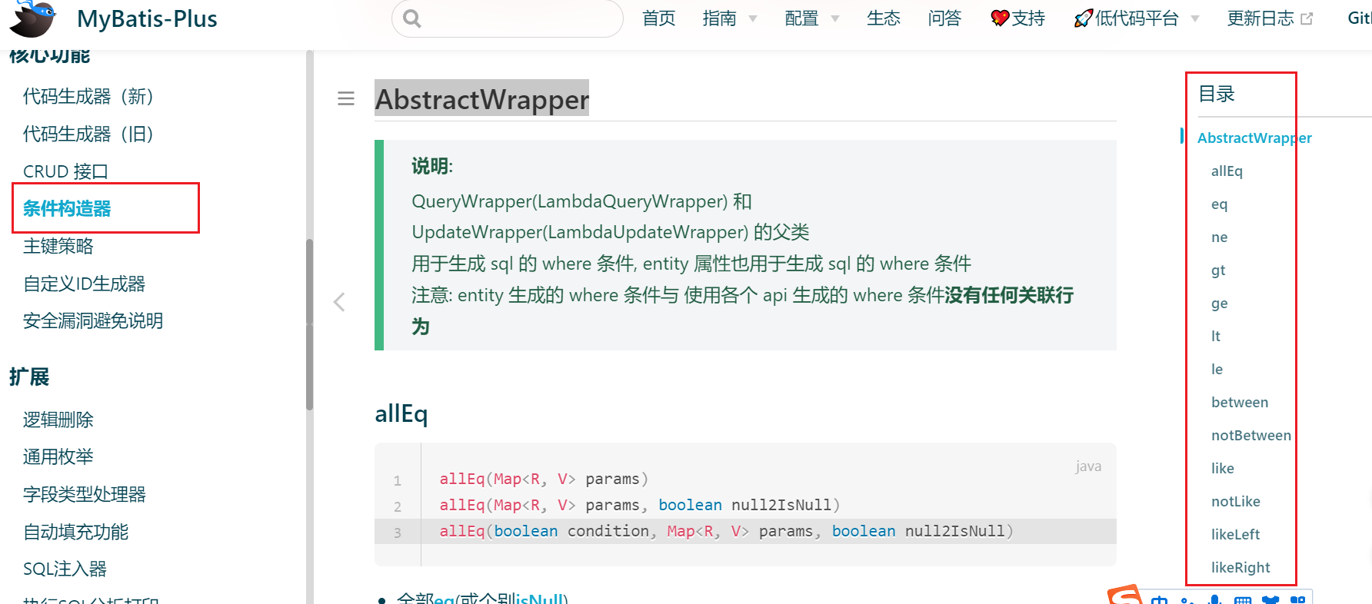Click code line ending params, boolean null2IsNull) on line 2
1372x604 pixels.
pos(639,505)
